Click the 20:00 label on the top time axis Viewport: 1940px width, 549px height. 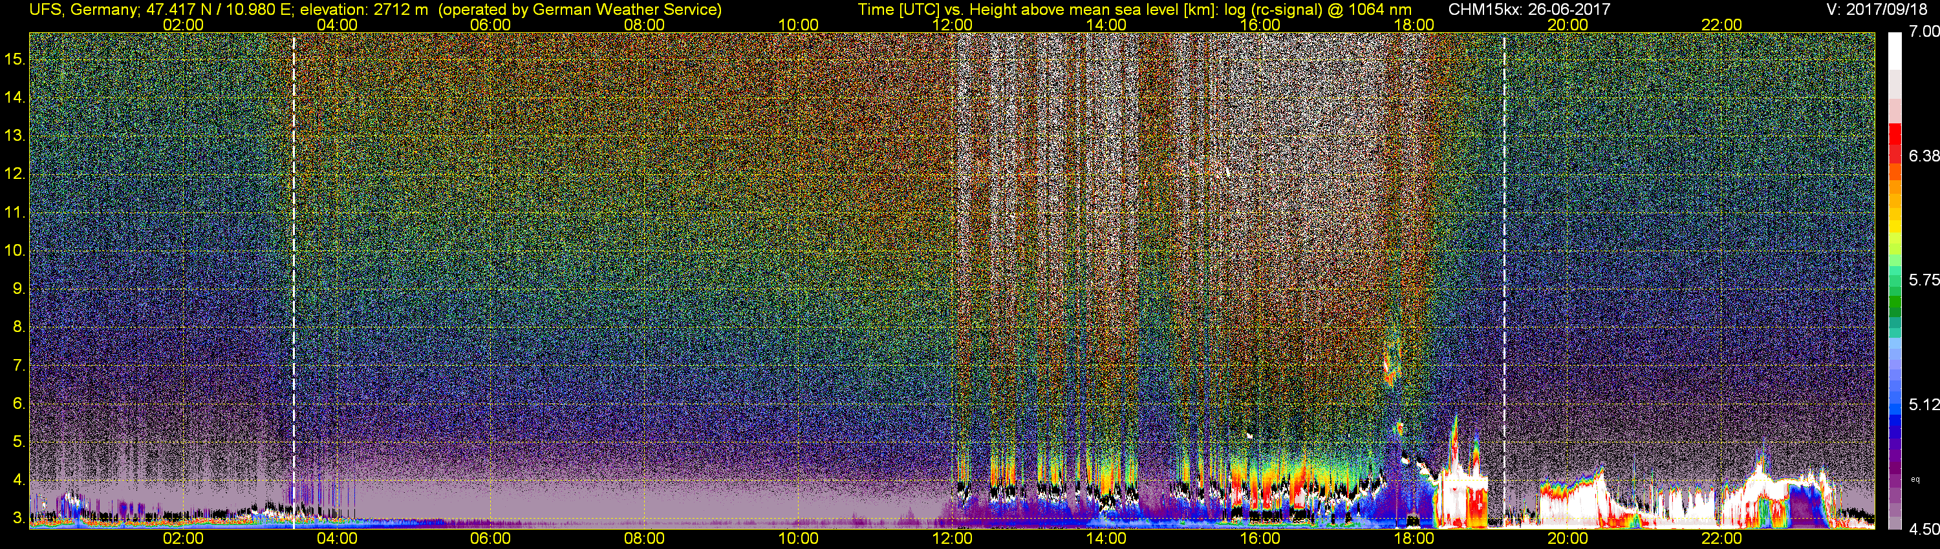pyautogui.click(x=1568, y=25)
